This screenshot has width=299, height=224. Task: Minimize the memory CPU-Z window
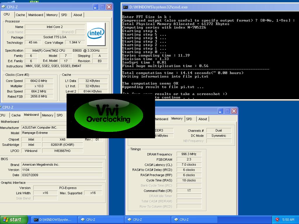point(220,111)
